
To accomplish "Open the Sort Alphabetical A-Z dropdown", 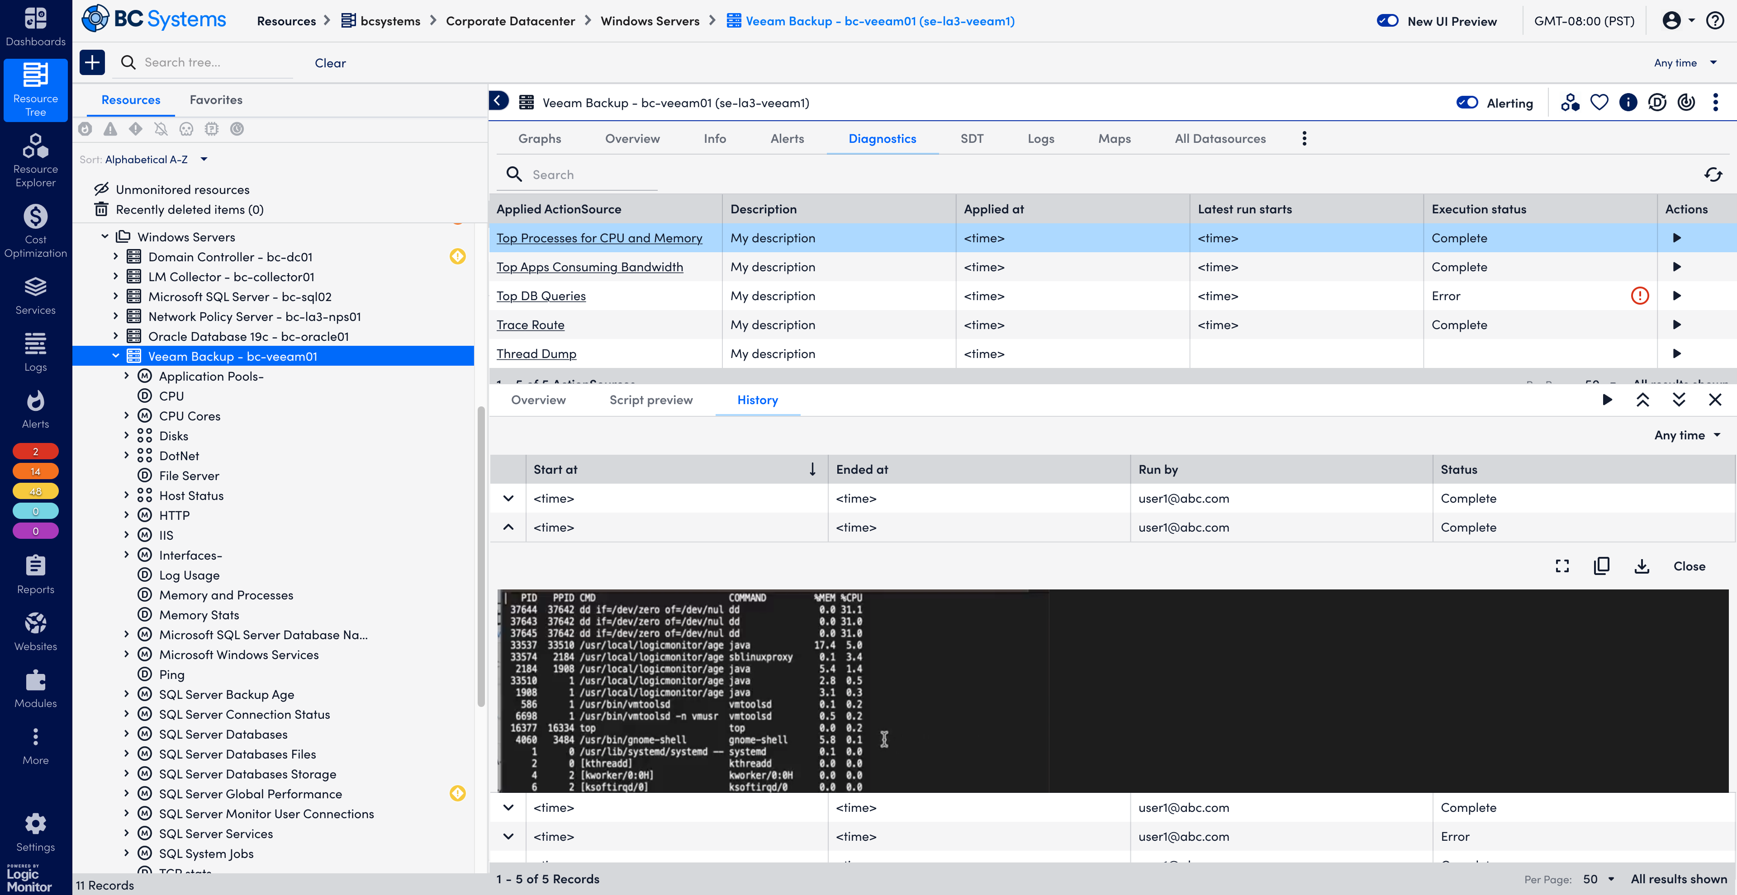I will point(155,160).
